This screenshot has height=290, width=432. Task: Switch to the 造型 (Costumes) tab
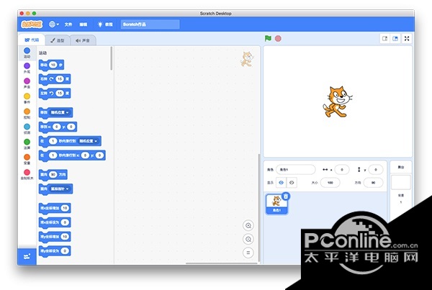click(x=57, y=40)
